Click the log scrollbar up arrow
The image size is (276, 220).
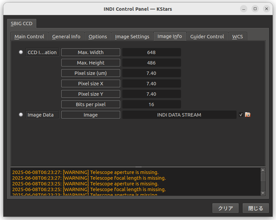tap(263, 170)
